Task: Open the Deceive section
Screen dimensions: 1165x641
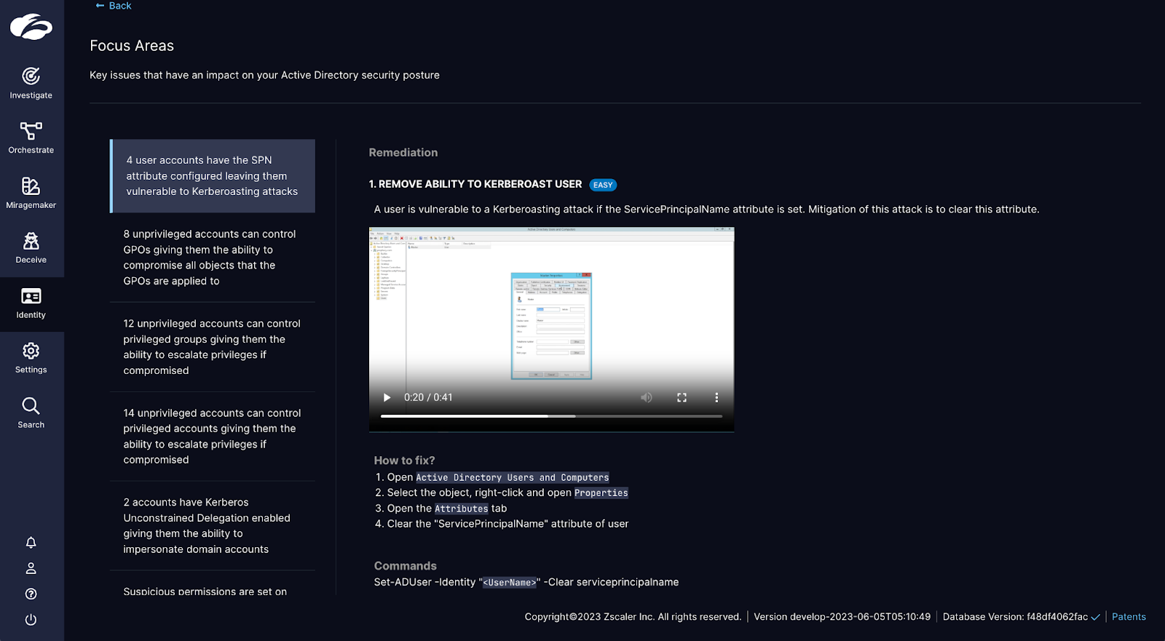Action: 31,248
